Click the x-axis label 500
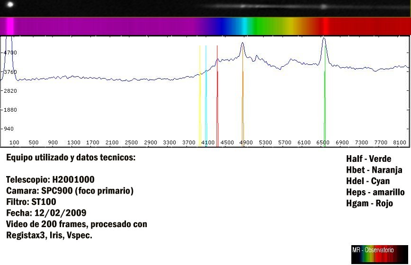Viewport: 411px width, 265px height. 34,142
